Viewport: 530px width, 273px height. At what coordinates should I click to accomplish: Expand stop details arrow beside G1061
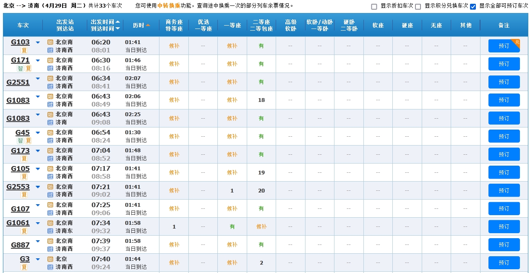tap(38, 223)
